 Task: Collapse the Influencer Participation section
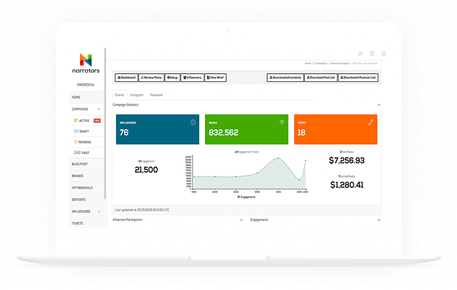tap(241, 220)
